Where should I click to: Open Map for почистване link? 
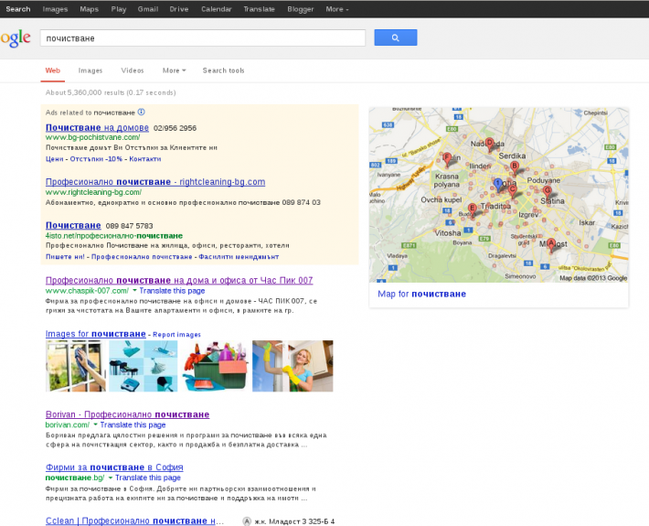pos(421,294)
